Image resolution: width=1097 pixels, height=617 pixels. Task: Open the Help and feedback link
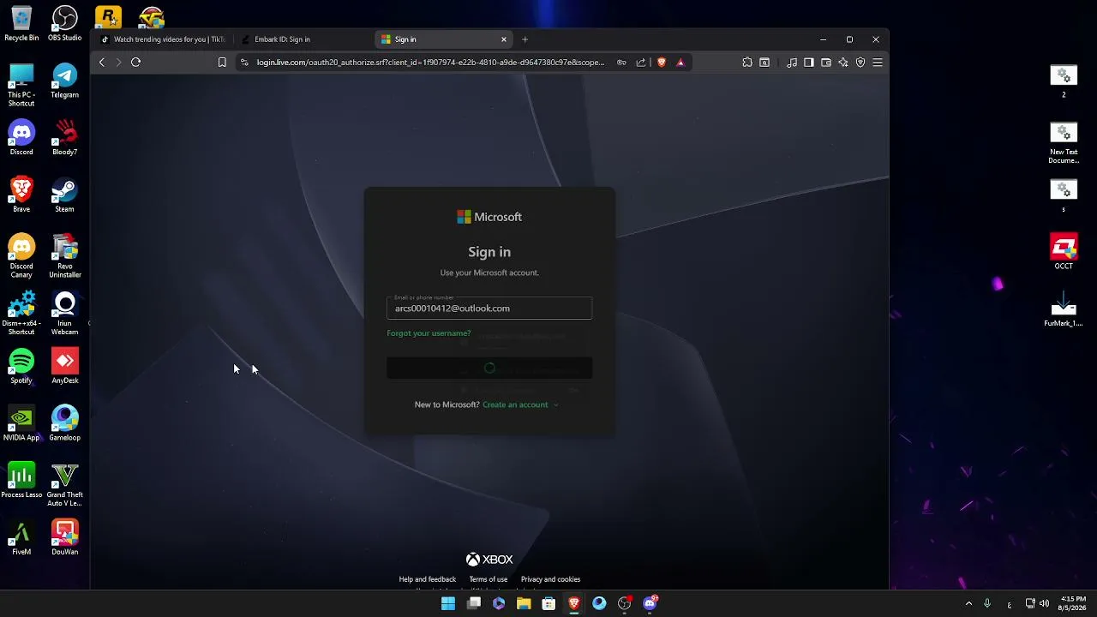pos(428,579)
